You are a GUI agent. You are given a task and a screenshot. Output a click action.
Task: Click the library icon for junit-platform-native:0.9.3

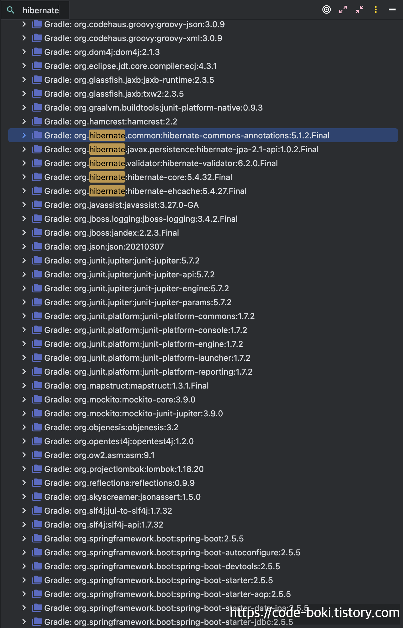coord(37,107)
